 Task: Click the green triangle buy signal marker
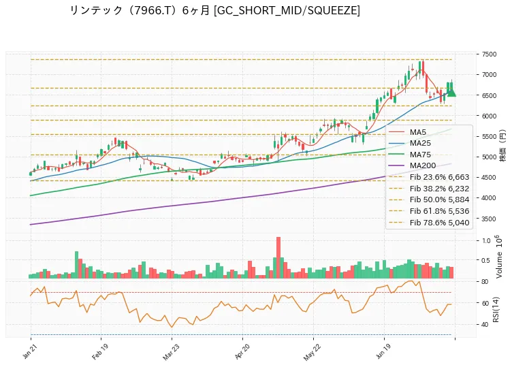[451, 93]
